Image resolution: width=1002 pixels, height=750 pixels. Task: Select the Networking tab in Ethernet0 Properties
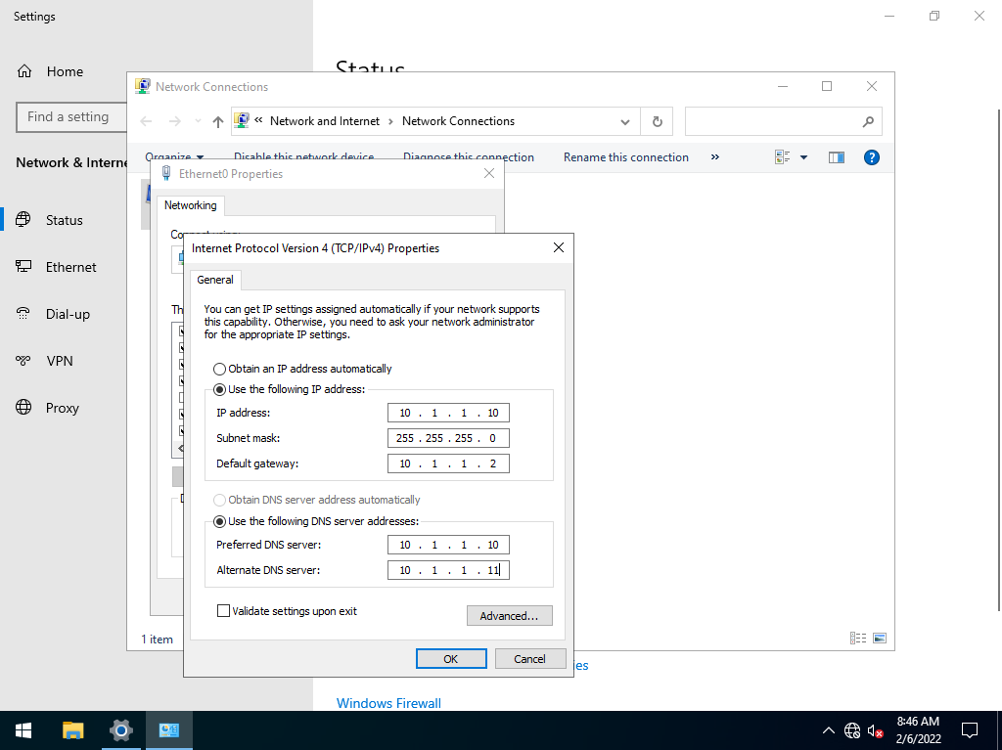click(x=191, y=205)
